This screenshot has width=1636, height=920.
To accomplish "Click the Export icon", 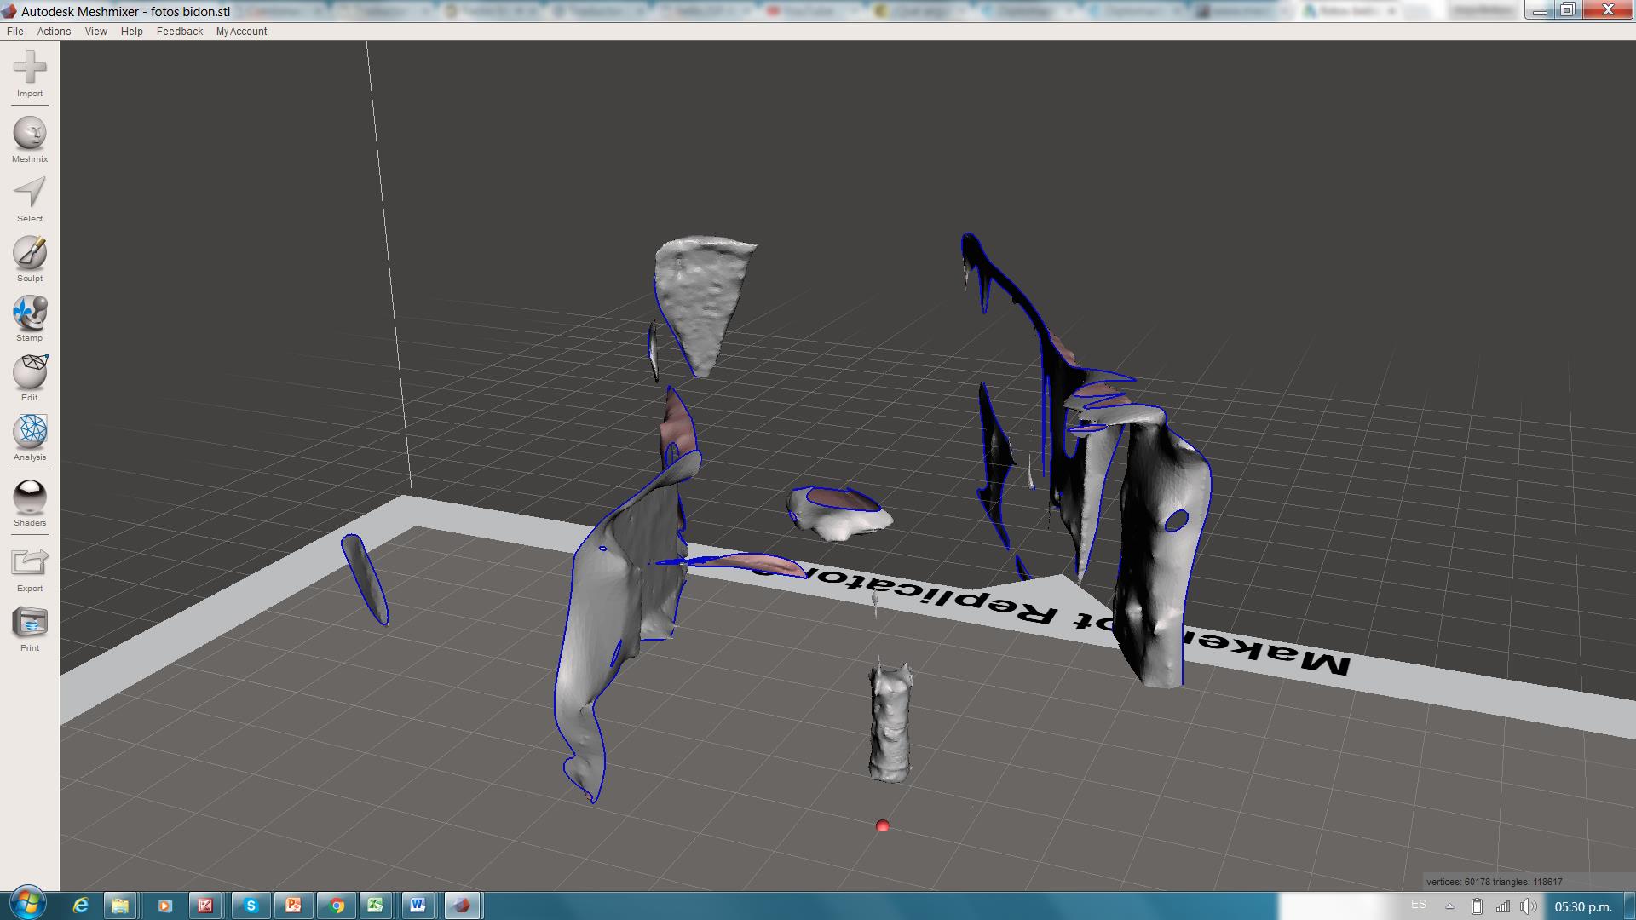I will pos(30,562).
